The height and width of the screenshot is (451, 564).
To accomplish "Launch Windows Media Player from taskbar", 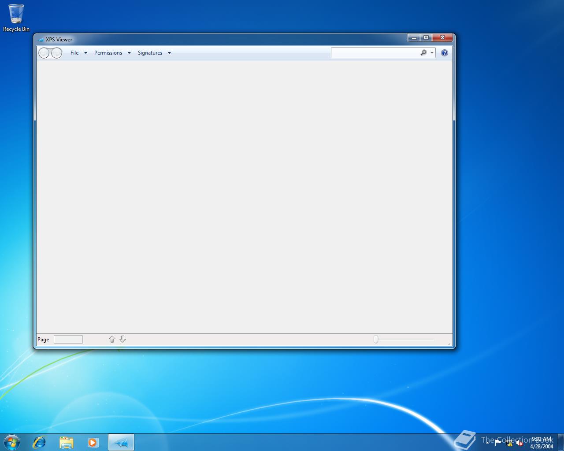I will point(93,442).
